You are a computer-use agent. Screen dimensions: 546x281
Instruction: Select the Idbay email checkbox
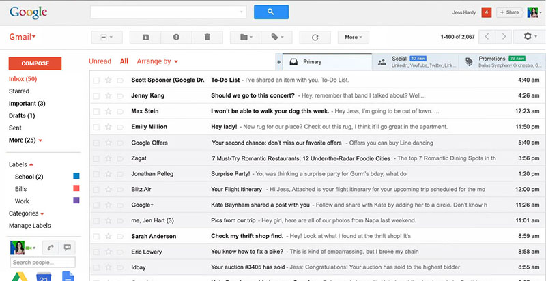coord(96,268)
